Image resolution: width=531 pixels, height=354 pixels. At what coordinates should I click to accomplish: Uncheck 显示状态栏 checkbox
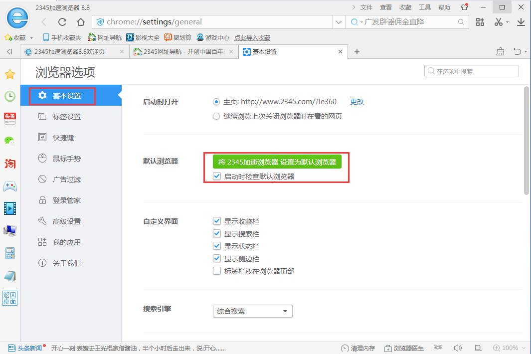coord(217,246)
